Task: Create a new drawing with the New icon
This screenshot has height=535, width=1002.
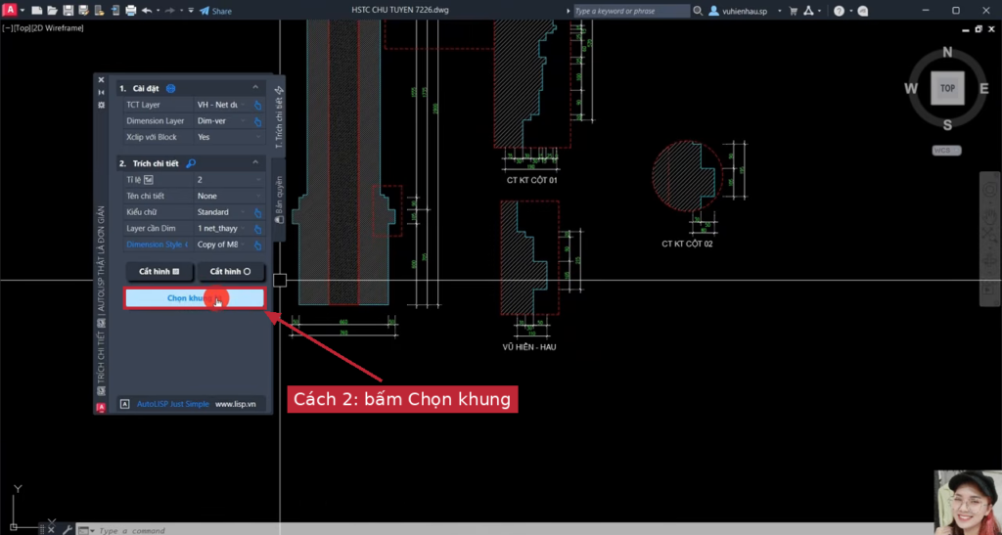Action: [37, 11]
